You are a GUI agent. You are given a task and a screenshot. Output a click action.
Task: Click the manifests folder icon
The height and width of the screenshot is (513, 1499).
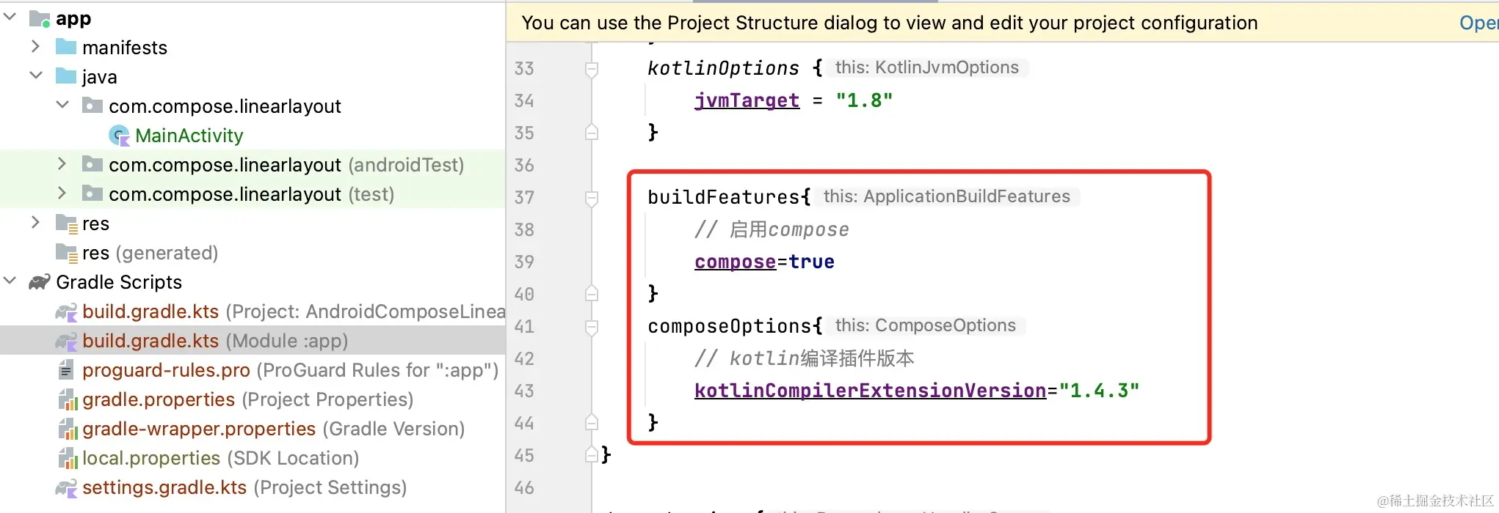coord(66,48)
